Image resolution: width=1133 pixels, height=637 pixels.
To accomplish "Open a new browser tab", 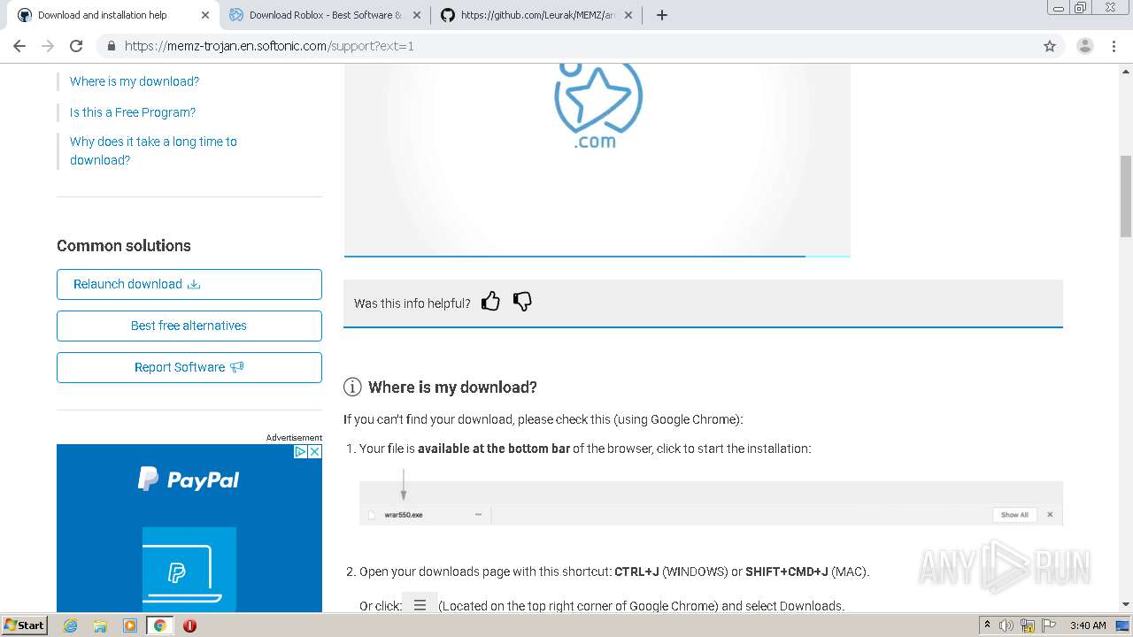I will [x=662, y=15].
